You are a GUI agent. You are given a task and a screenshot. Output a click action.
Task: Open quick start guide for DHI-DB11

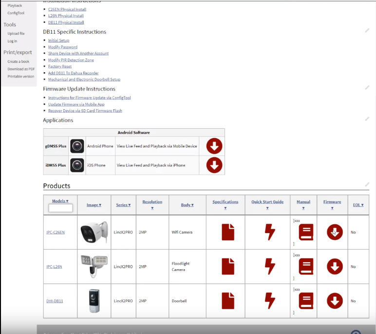click(270, 301)
